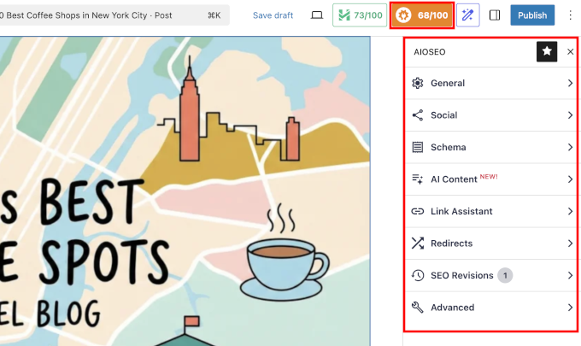Click the Social share icon
The height and width of the screenshot is (346, 581).
click(x=417, y=115)
